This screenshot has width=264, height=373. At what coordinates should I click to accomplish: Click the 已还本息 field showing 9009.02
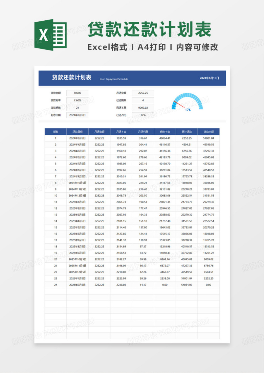143,108
